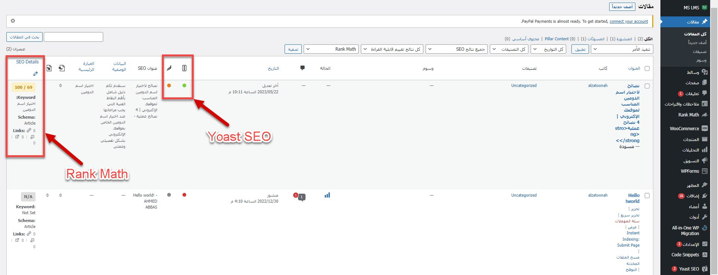The width and height of the screenshot is (718, 275).
Task: Dismiss the PayPal Payments notice
Action: point(13,21)
